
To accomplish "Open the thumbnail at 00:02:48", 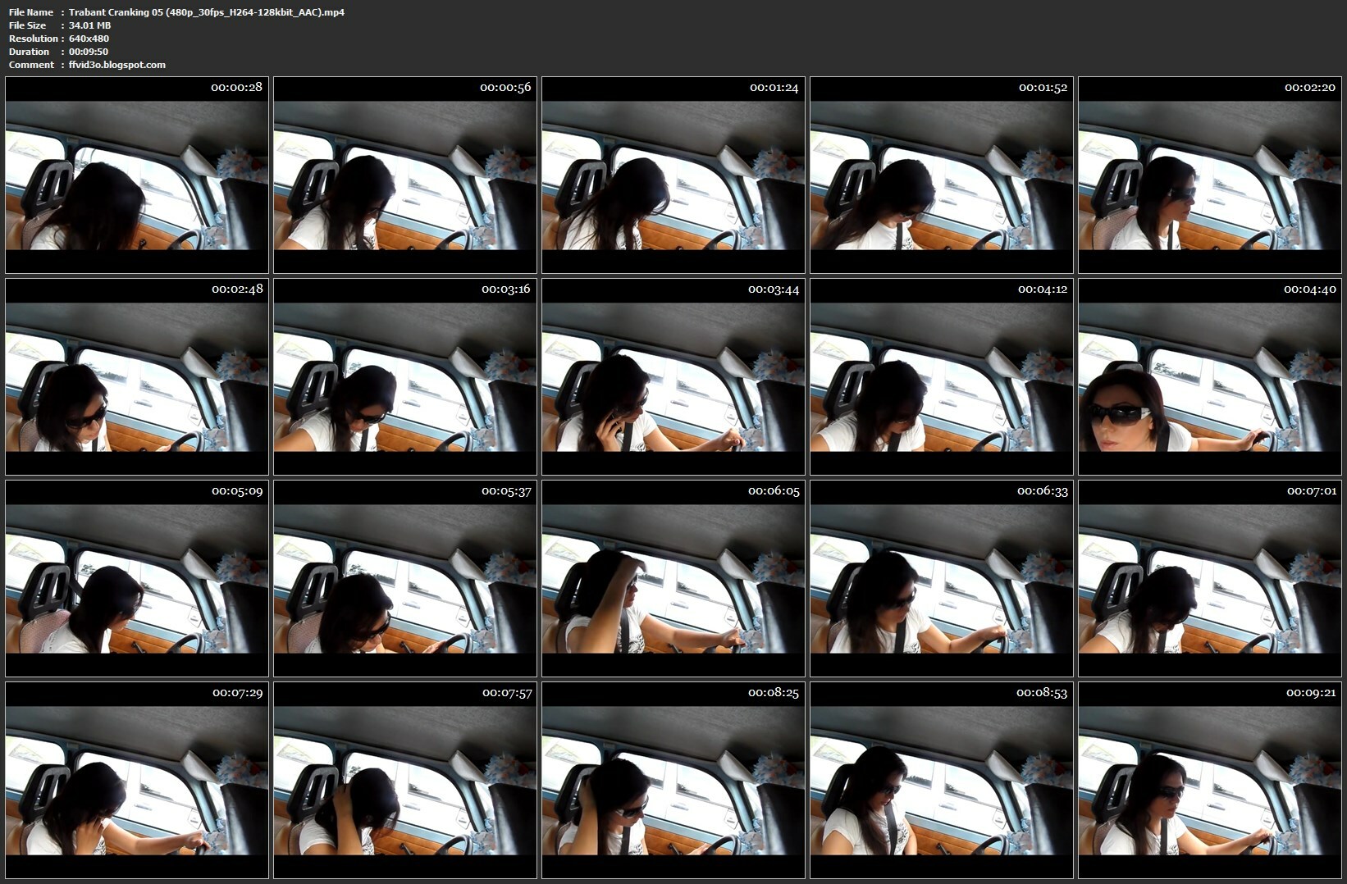I will pos(137,376).
